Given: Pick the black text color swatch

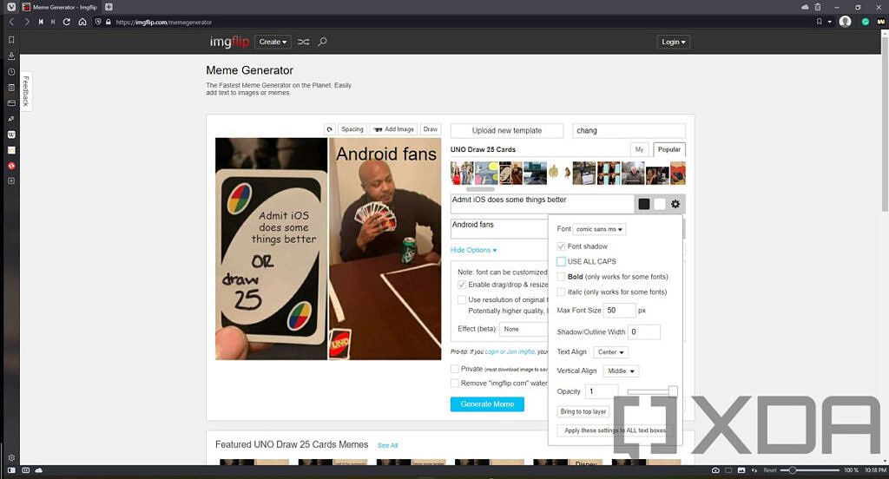Looking at the screenshot, I should click(x=644, y=204).
